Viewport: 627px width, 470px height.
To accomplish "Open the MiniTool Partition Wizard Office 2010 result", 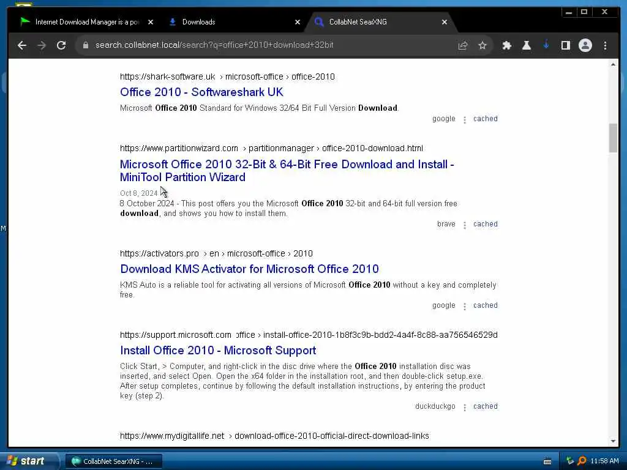I will click(x=287, y=171).
